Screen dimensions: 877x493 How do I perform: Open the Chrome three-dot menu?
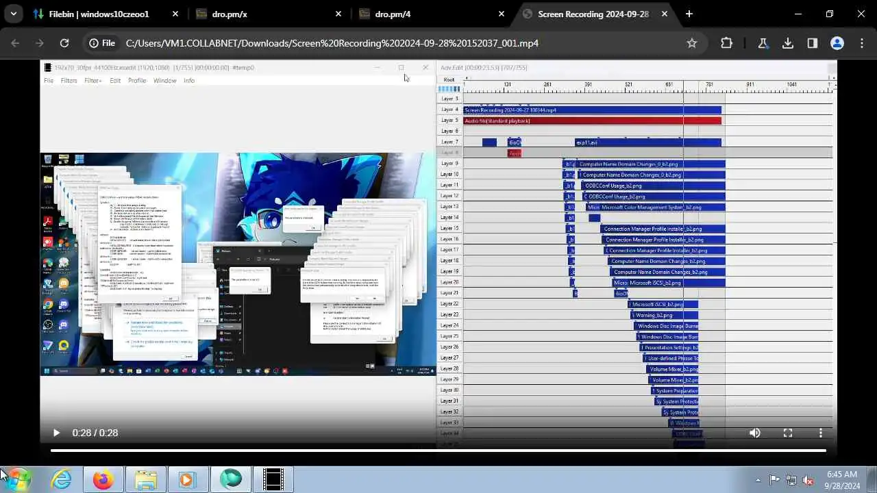tap(862, 43)
